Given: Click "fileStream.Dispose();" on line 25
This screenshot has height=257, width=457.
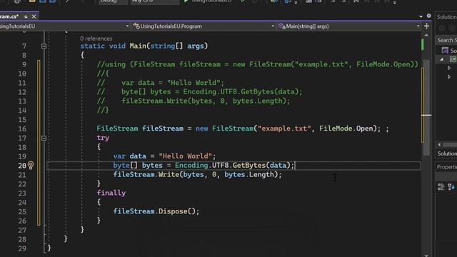Looking at the screenshot, I should tap(156, 211).
